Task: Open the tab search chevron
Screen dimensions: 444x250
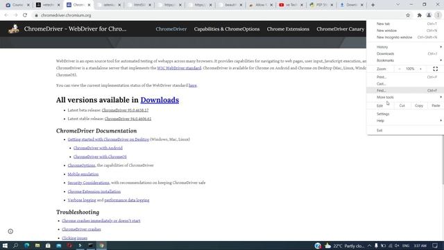Action: click(398, 5)
